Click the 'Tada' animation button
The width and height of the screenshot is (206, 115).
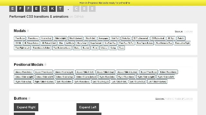[x=121, y=48]
